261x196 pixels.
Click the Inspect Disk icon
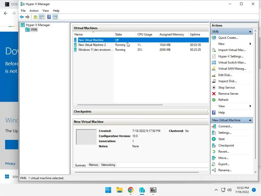point(214,81)
